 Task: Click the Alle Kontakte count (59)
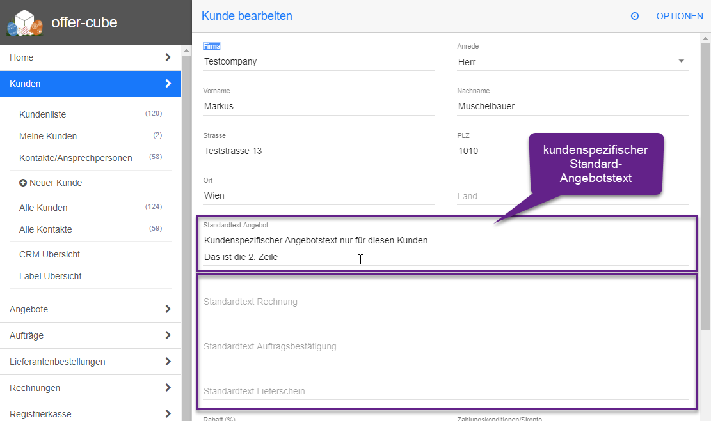[x=156, y=228]
